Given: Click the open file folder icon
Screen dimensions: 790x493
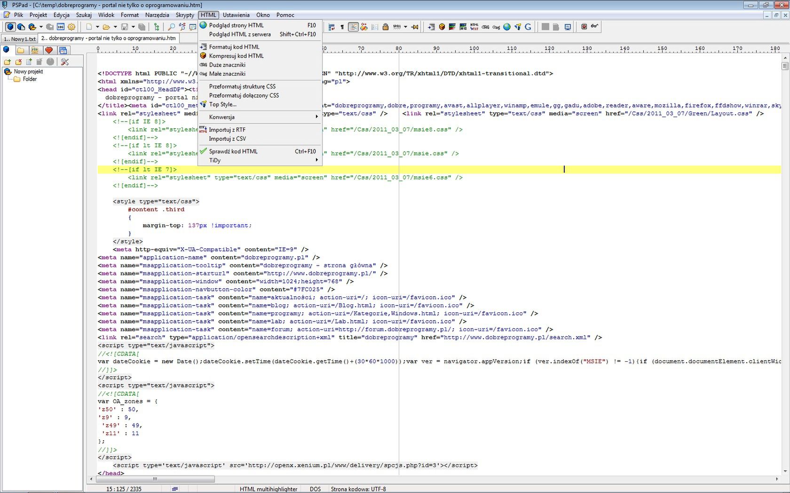Looking at the screenshot, I should (106, 27).
